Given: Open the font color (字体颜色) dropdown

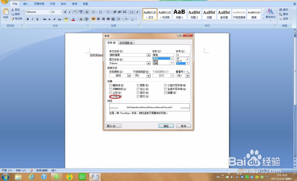Looking at the screenshot, I should click(129, 76).
